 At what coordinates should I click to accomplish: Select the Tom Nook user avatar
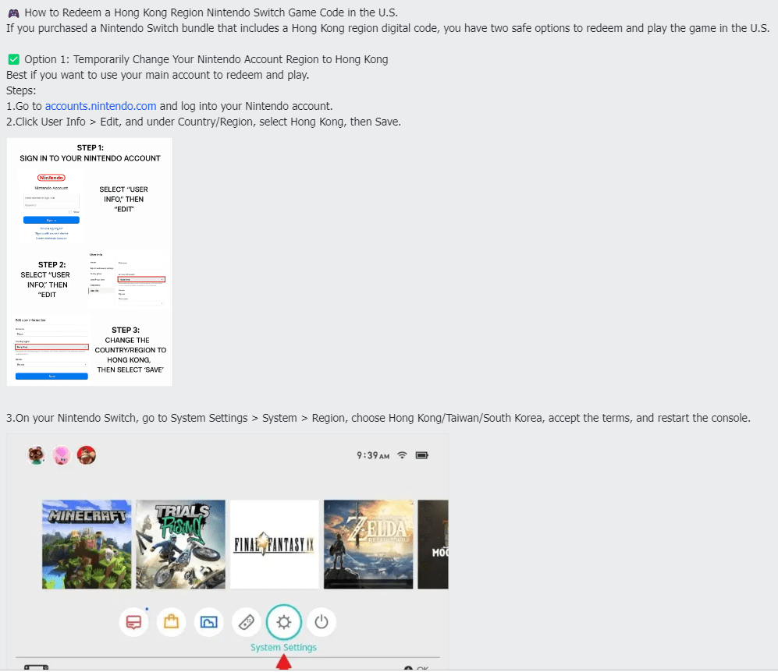point(36,455)
